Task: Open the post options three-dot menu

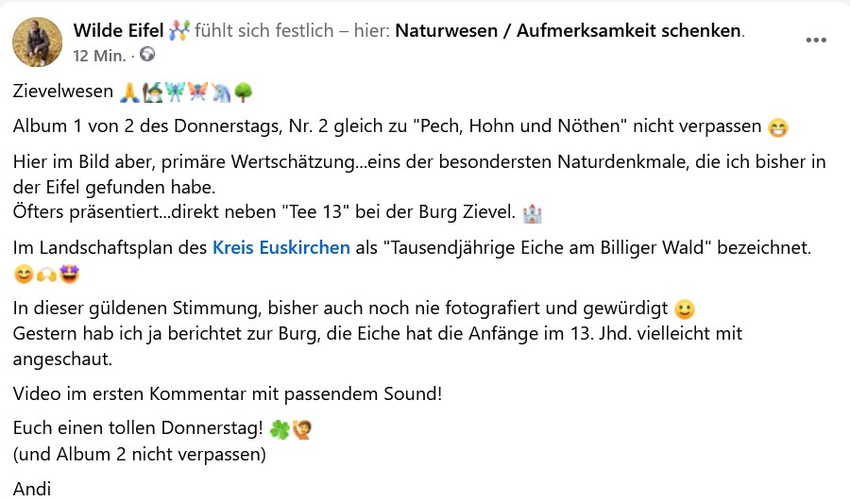Action: tap(816, 41)
